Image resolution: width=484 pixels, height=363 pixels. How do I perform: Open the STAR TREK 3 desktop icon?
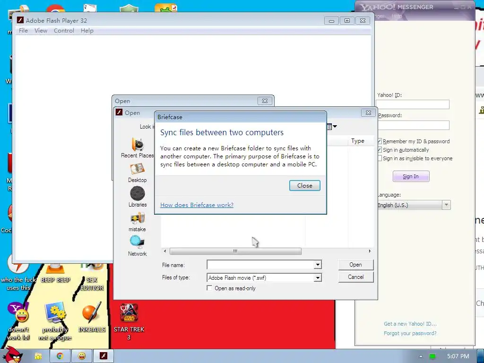[129, 322]
